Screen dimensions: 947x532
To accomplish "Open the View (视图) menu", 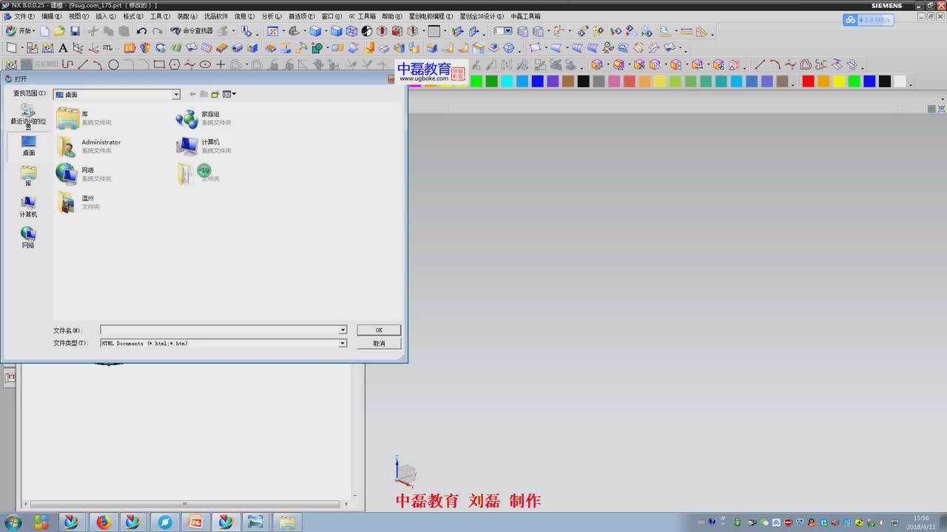I will point(79,16).
